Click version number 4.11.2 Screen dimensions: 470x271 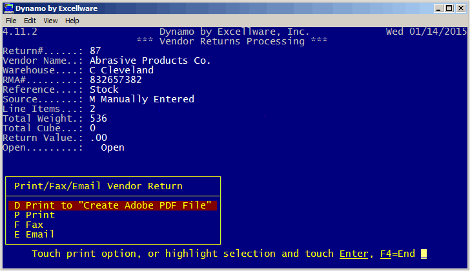point(20,32)
